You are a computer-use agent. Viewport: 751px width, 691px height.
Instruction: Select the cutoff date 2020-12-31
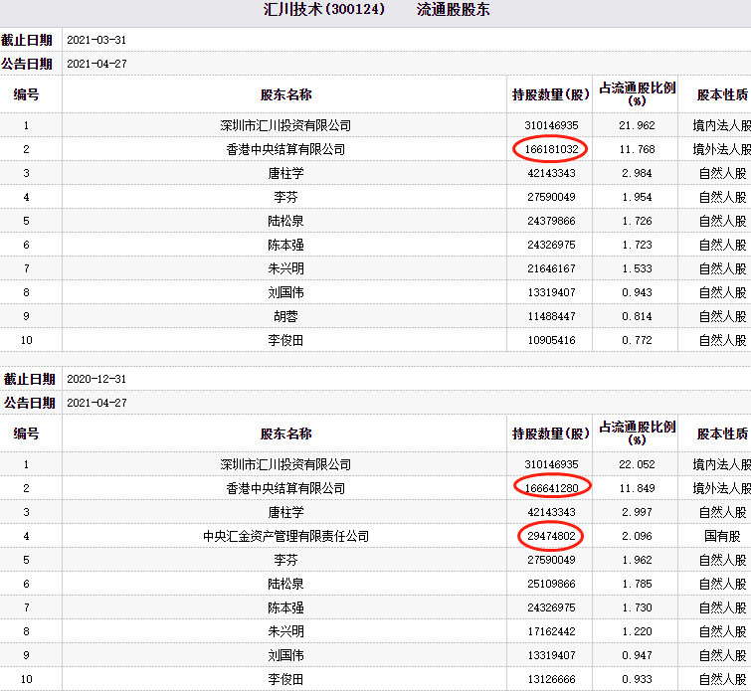(96, 379)
